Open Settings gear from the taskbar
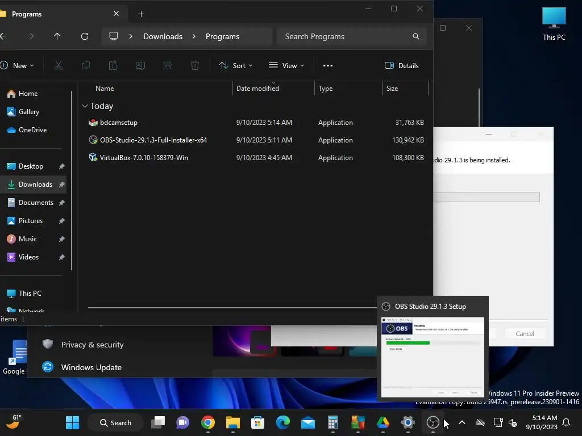Viewport: 582px width, 436px height. pyautogui.click(x=408, y=422)
